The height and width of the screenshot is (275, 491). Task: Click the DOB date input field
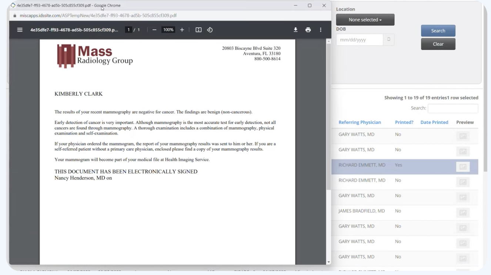click(x=360, y=40)
